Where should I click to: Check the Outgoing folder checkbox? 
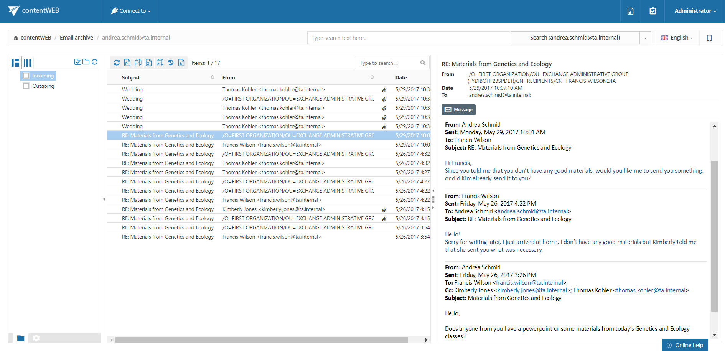26,86
